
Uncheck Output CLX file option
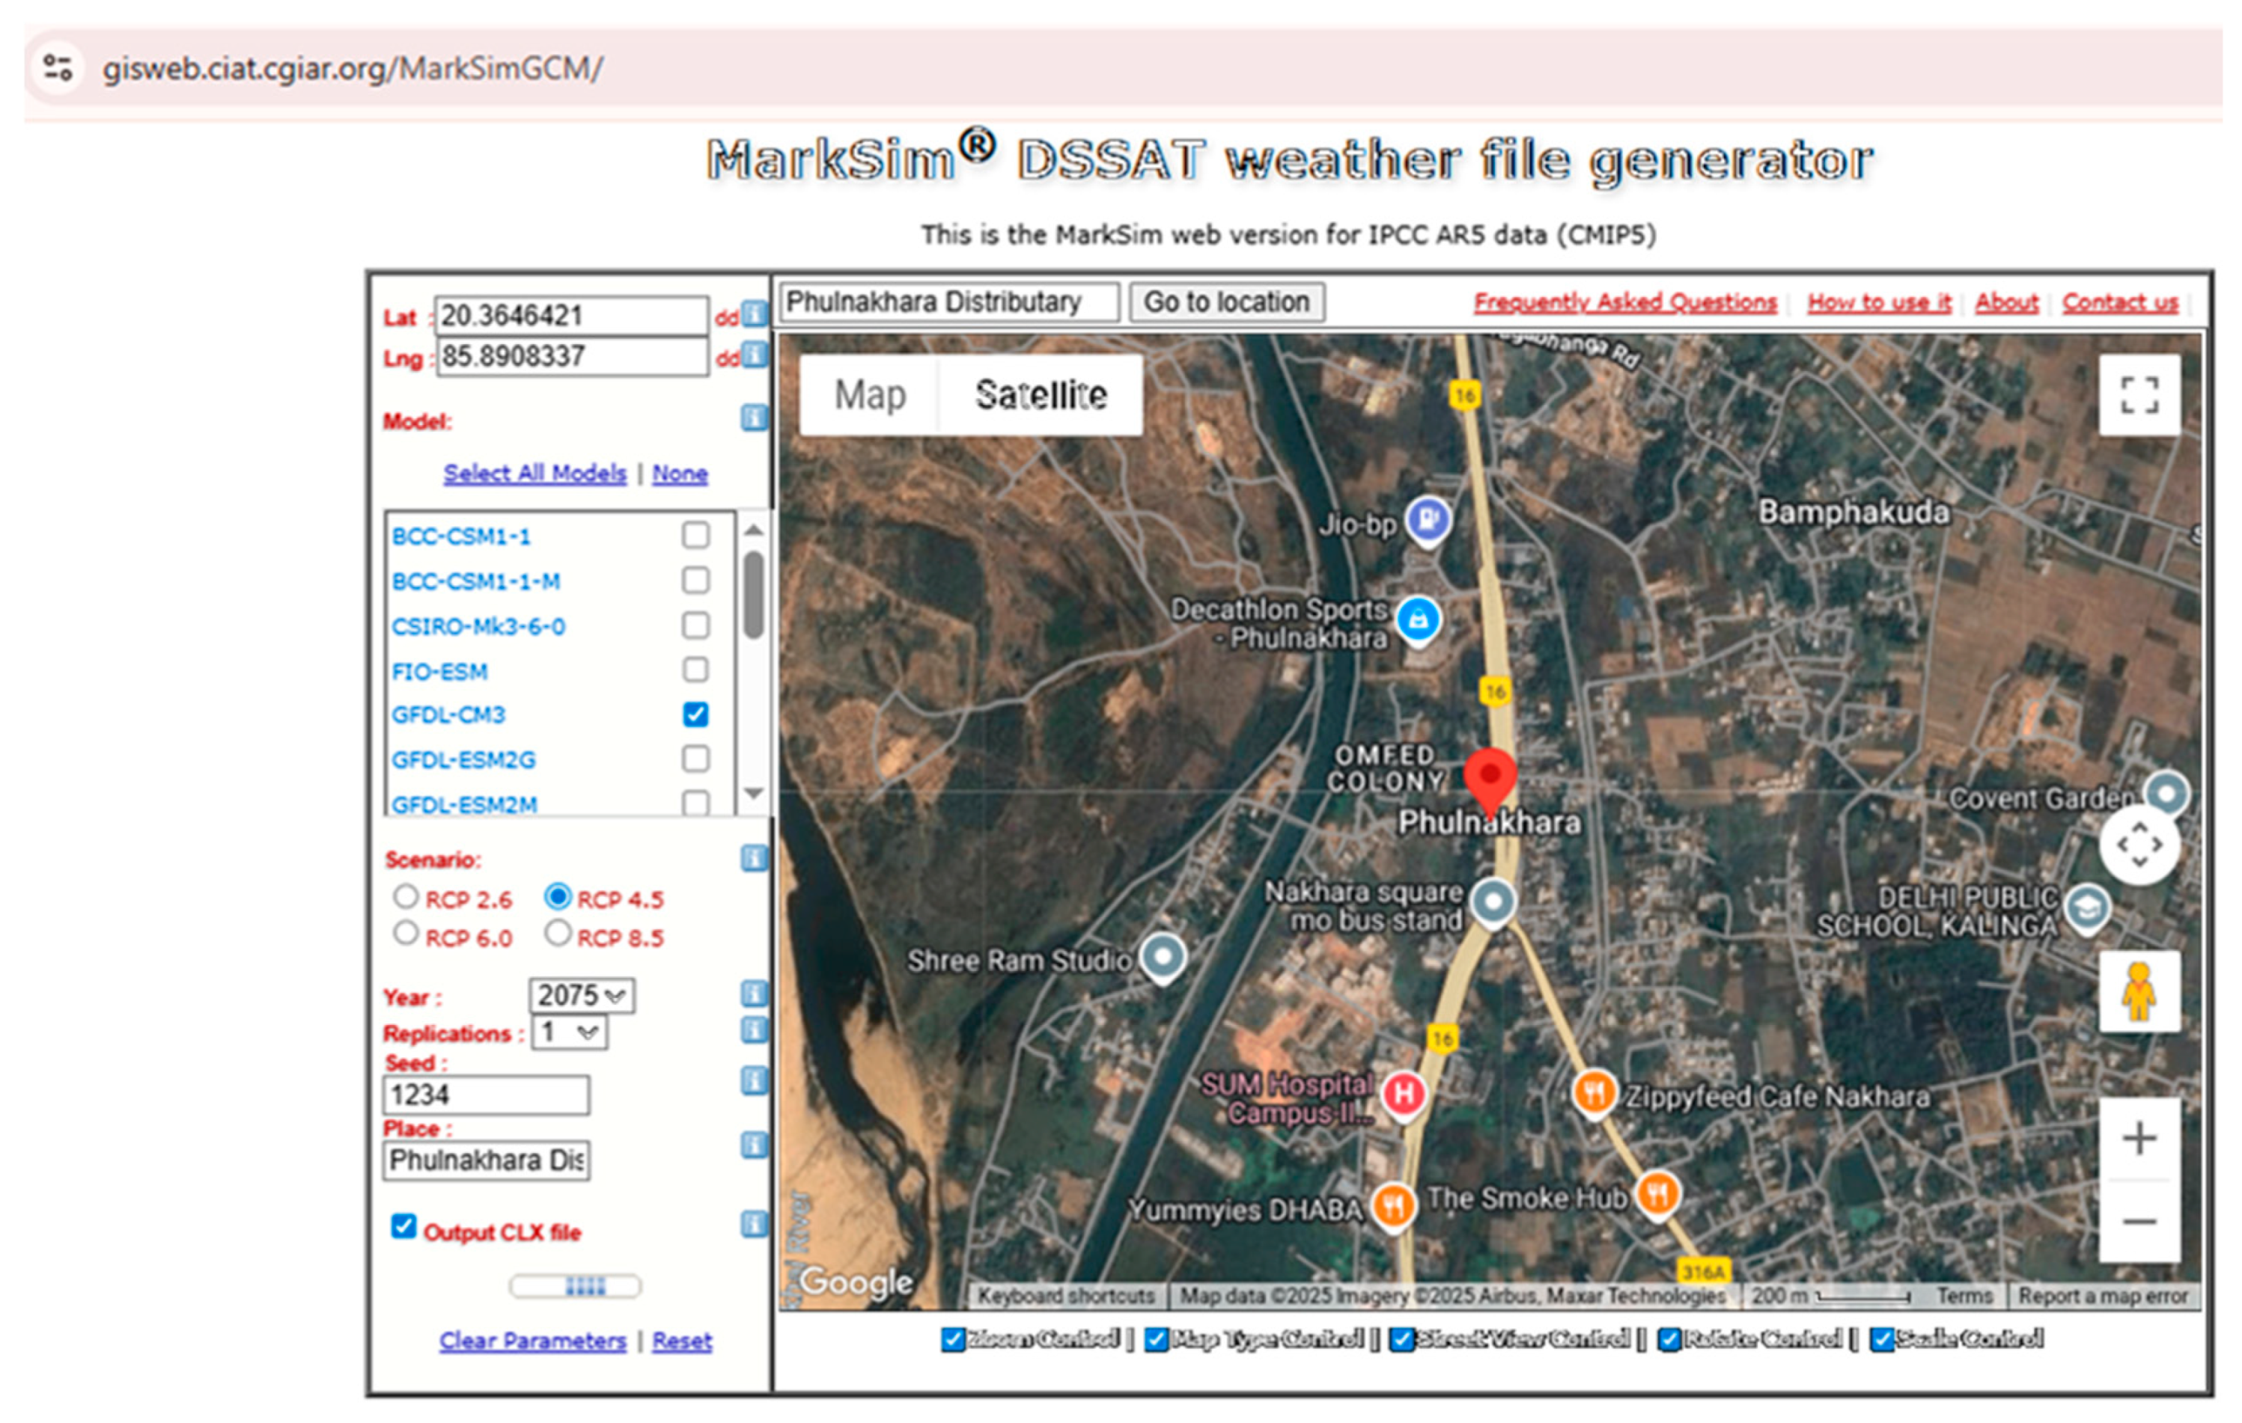(x=403, y=1227)
